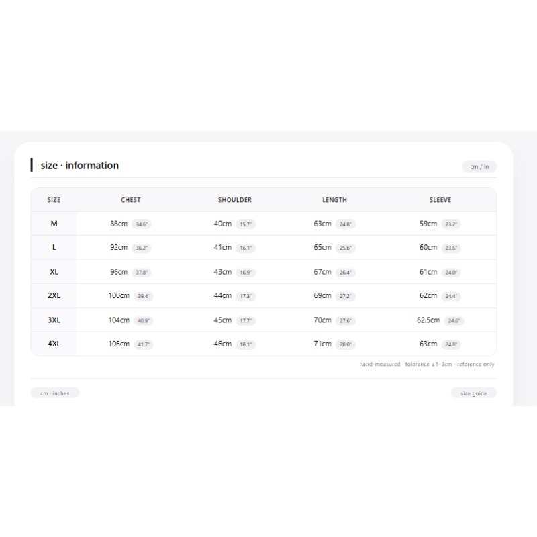Click the 24.6" sleeve inch badge
Viewport: 537px width, 537px height.
click(454, 321)
